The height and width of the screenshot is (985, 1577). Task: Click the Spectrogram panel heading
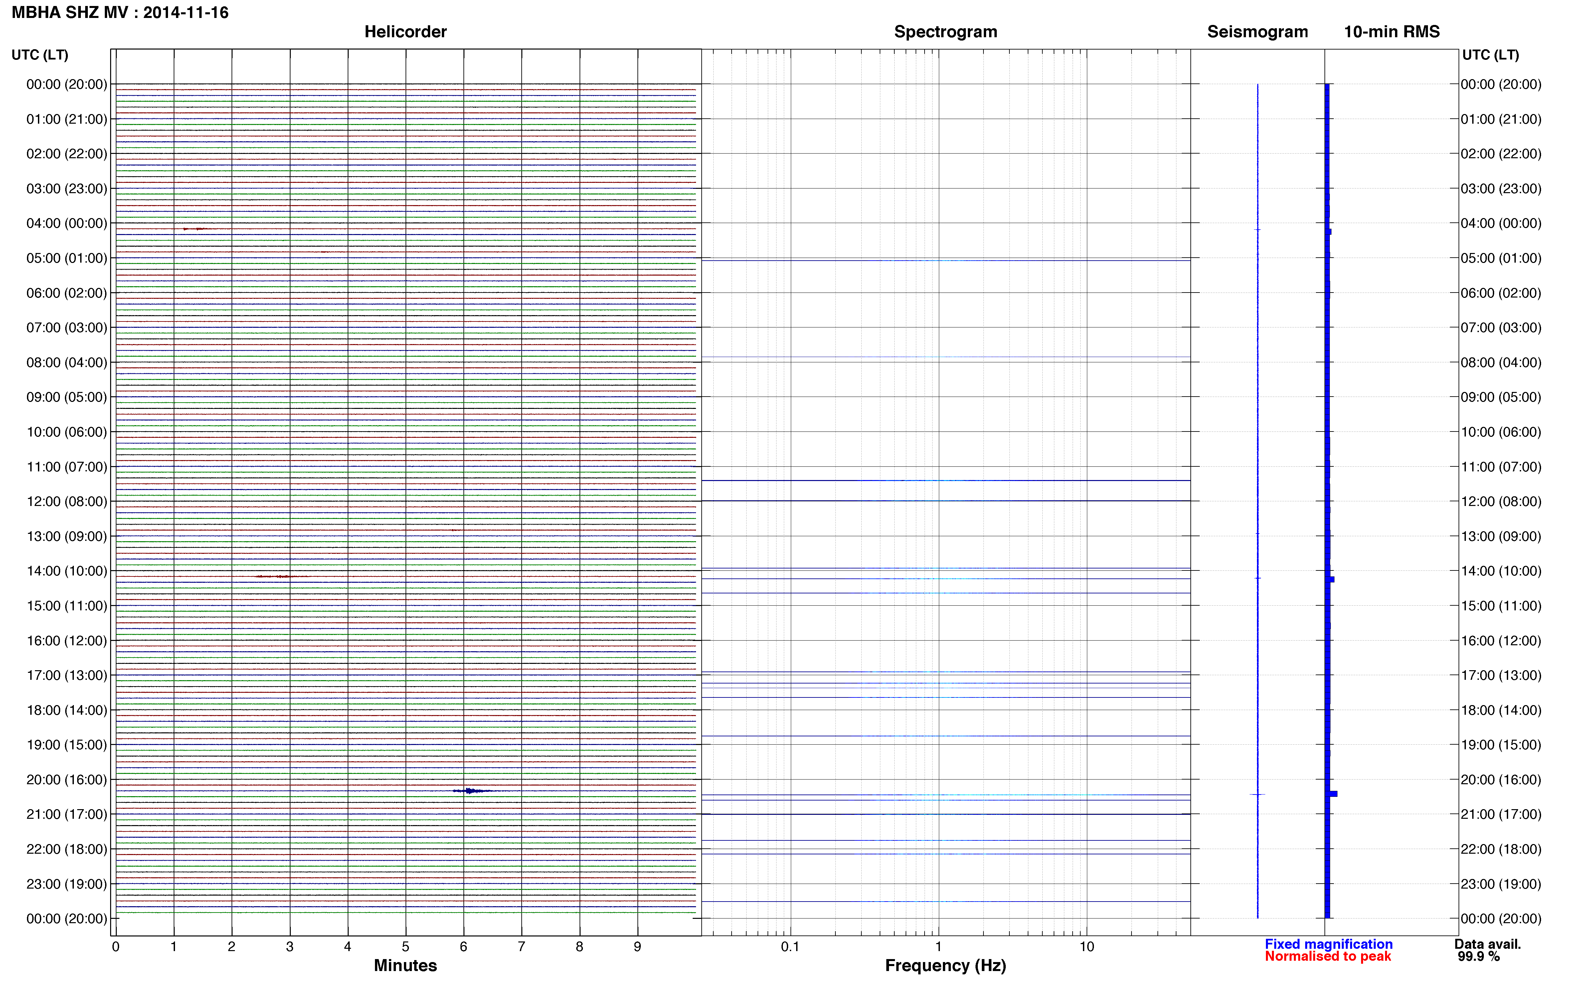click(x=945, y=32)
